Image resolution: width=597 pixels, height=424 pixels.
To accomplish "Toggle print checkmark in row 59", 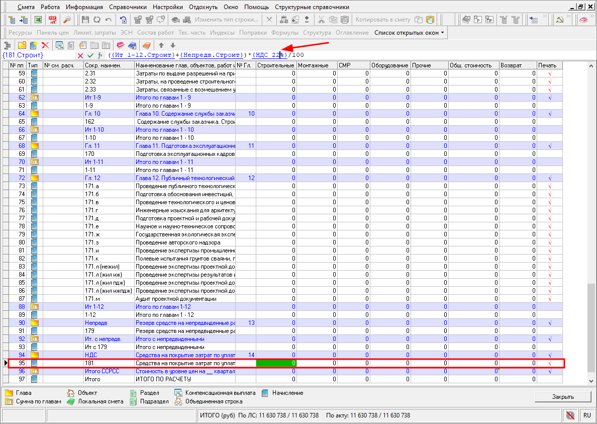I will (550, 73).
